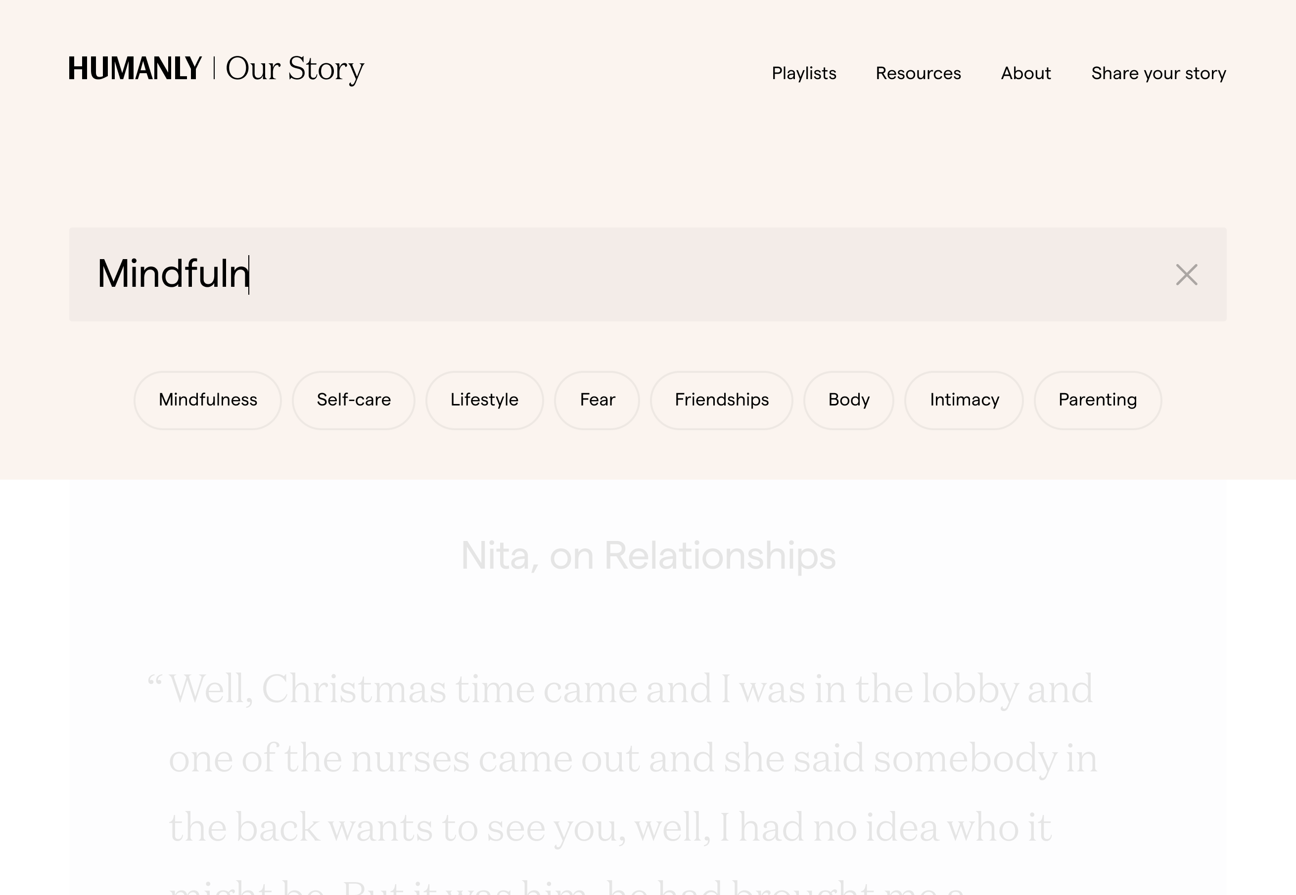Click the Share your story link
Viewport: 1296px width, 895px height.
1158,74
